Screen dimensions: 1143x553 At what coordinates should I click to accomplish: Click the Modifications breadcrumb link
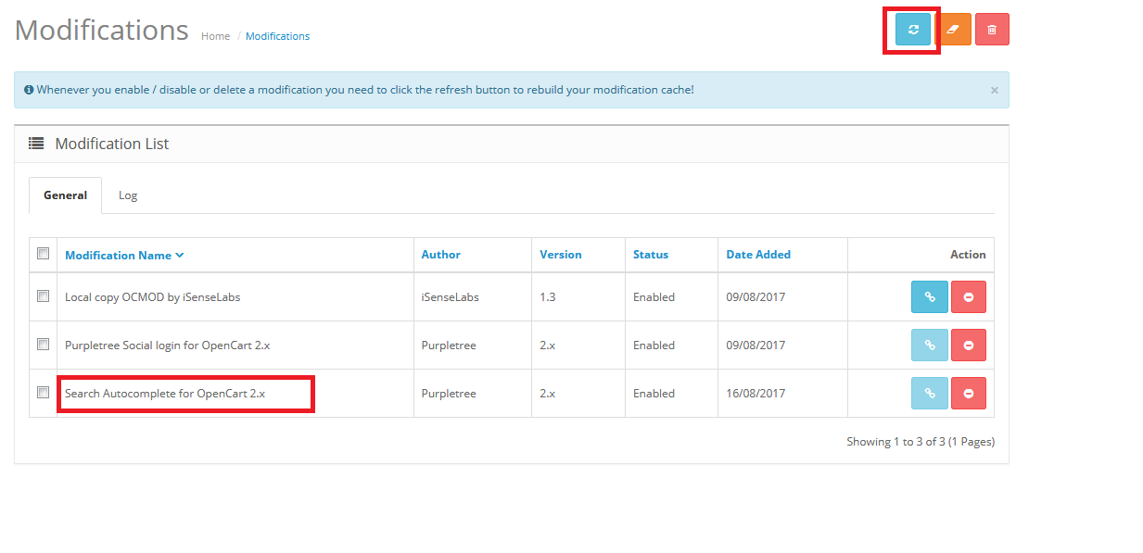(277, 35)
